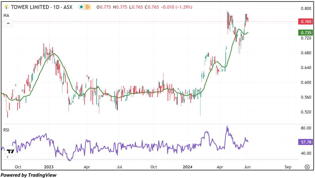Click the 2023 label on time axis
This screenshot has height=178, width=315.
tap(49, 167)
